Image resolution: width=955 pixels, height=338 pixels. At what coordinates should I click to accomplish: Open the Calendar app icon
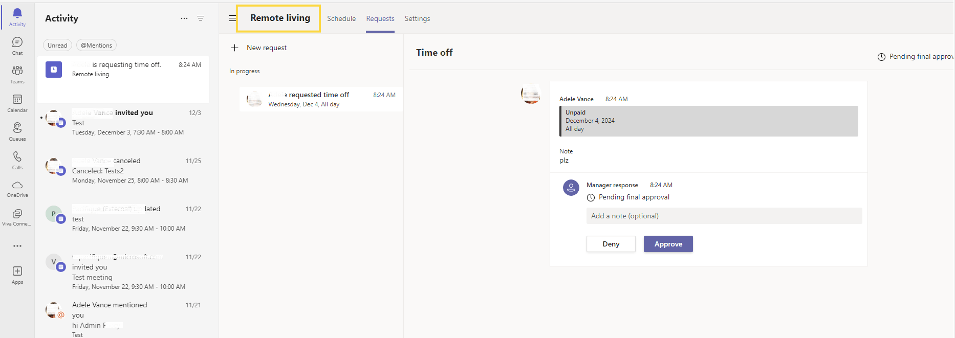pyautogui.click(x=17, y=100)
